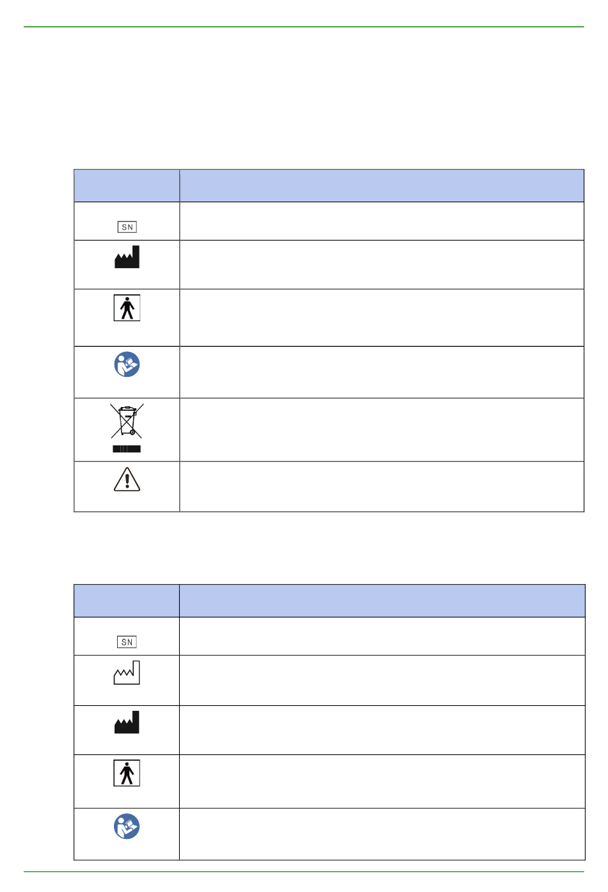Click the crossed-out wheeled bin WEEE symbol

pyautogui.click(x=127, y=420)
